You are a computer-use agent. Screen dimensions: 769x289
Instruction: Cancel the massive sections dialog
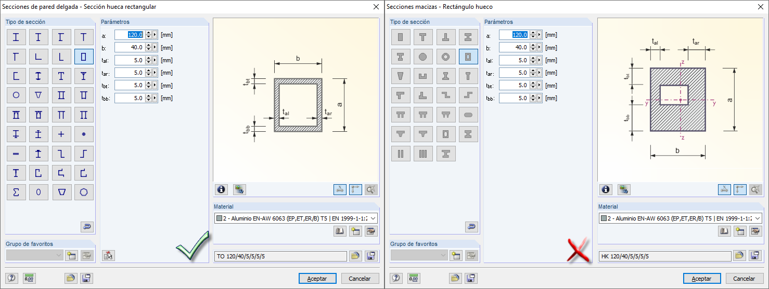(745, 279)
